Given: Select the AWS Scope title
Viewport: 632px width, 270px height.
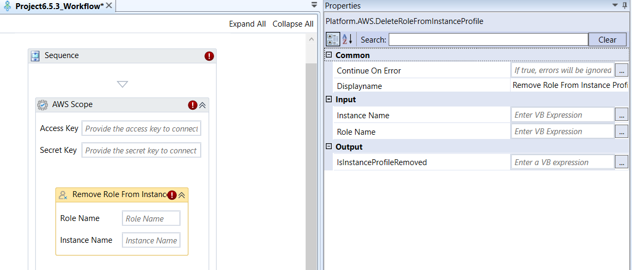Looking at the screenshot, I should click(x=72, y=104).
